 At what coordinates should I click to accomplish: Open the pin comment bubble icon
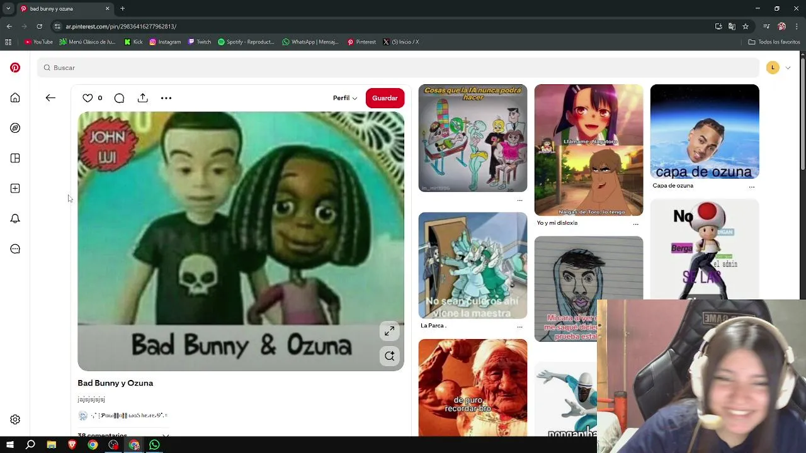tap(119, 98)
